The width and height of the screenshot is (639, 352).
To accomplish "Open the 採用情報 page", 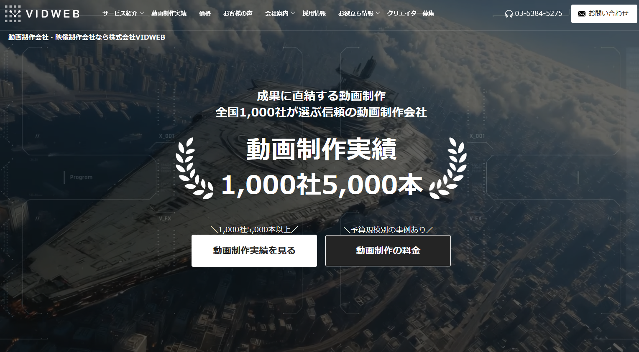I will pyautogui.click(x=314, y=13).
